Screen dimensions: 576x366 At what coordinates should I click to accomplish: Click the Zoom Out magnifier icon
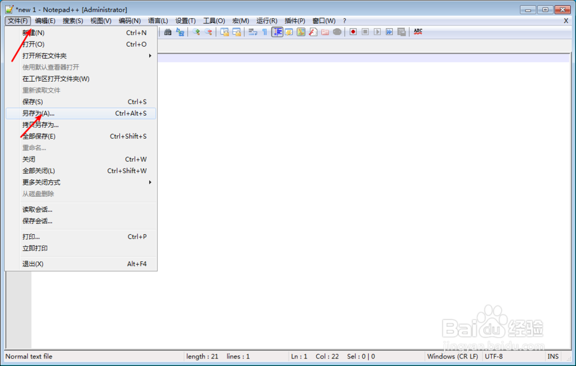(209, 32)
